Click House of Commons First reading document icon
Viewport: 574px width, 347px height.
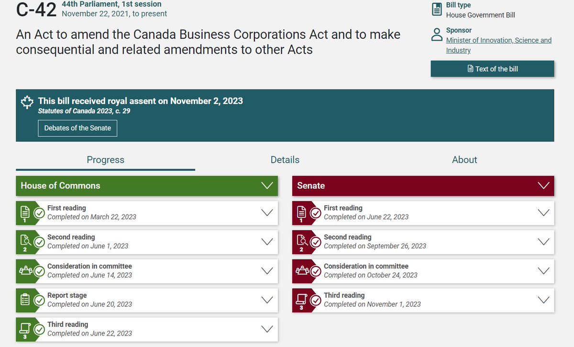[25, 212]
